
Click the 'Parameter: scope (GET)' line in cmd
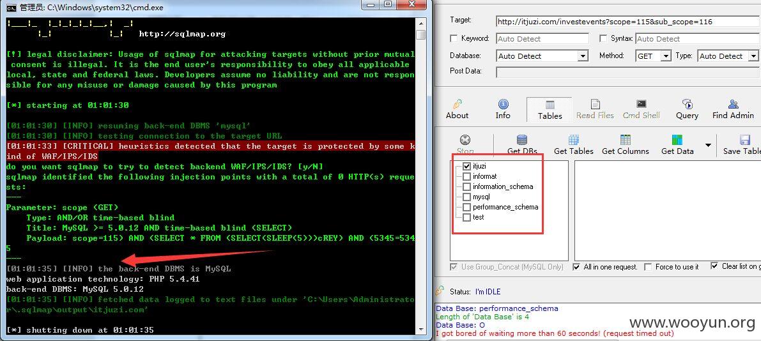(62, 207)
